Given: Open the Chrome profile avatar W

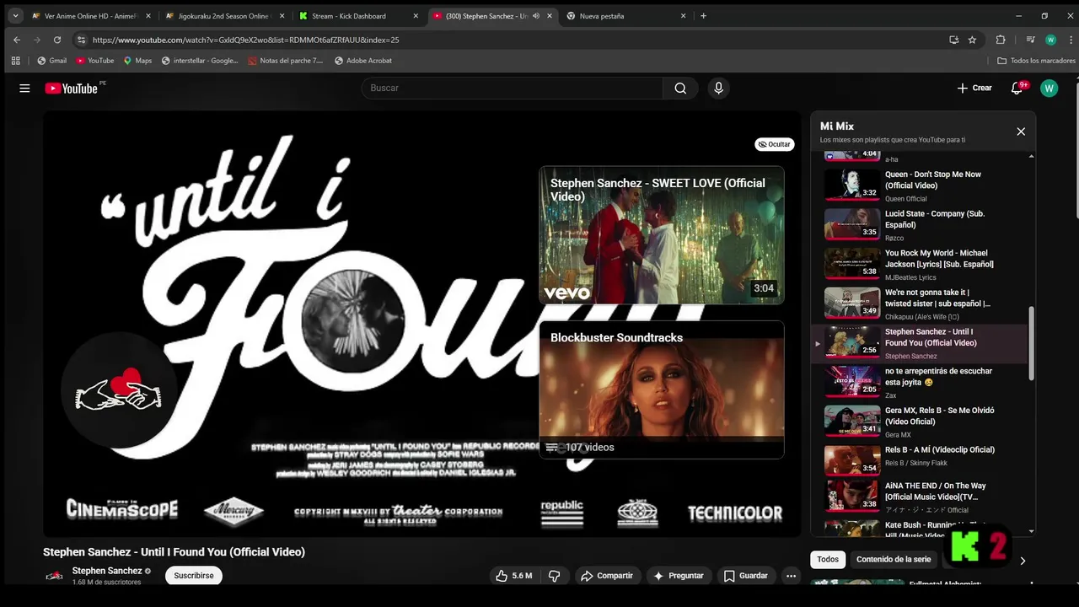Looking at the screenshot, I should (x=1050, y=40).
